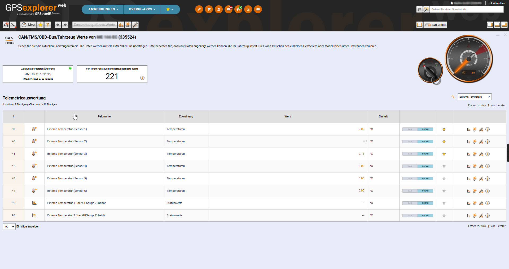
Task: Open the messages envelope icon in header
Action: click(x=228, y=9)
